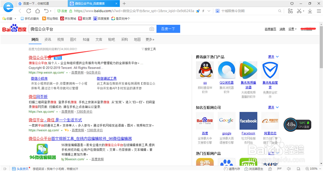Open the 微信公众平台 official result link
This screenshot has height=171, width=323.
(x=40, y=58)
